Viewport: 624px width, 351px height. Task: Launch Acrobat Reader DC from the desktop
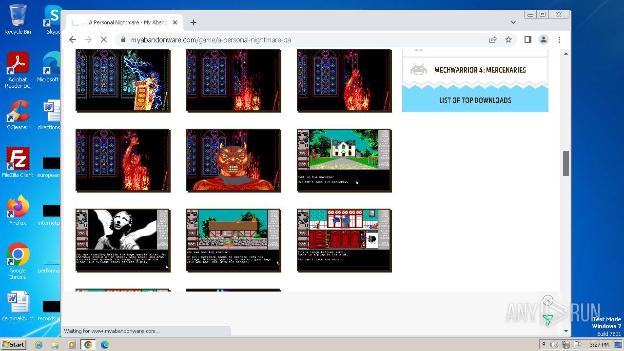click(18, 70)
